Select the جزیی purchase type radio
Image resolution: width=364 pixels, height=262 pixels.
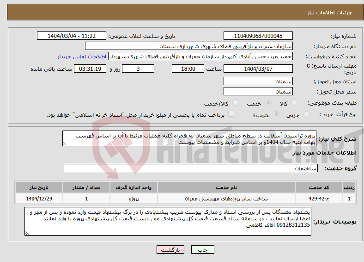(x=306, y=114)
